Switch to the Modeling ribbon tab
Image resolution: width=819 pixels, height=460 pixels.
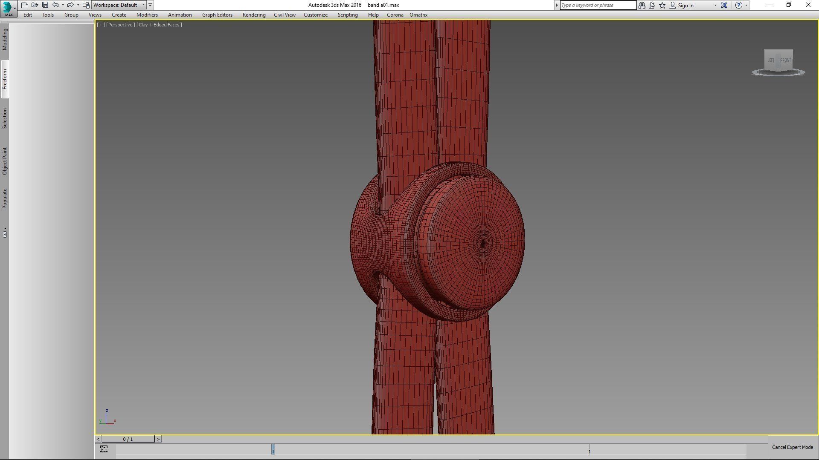[5, 40]
